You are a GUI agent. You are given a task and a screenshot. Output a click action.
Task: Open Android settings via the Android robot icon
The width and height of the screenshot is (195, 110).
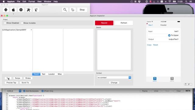[6, 10]
